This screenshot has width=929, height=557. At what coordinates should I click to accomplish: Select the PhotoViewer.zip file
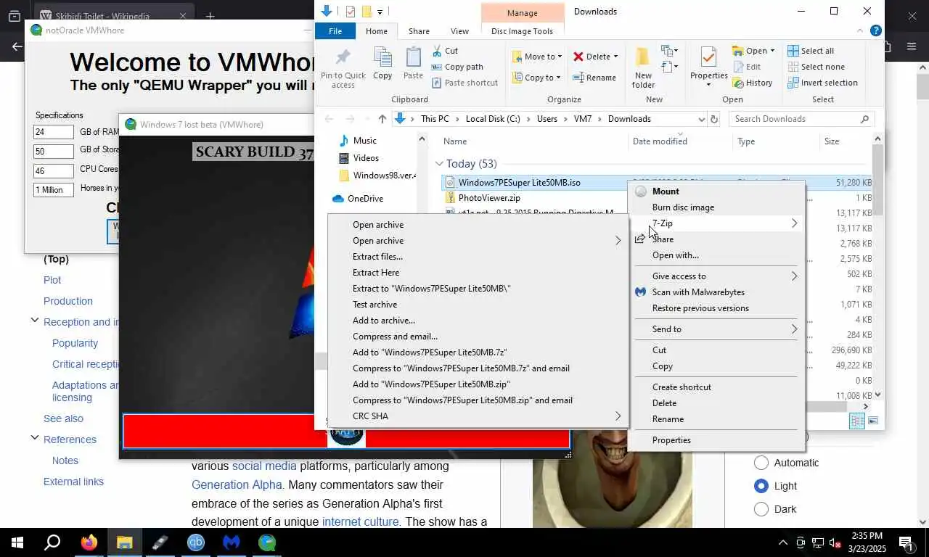(x=489, y=198)
